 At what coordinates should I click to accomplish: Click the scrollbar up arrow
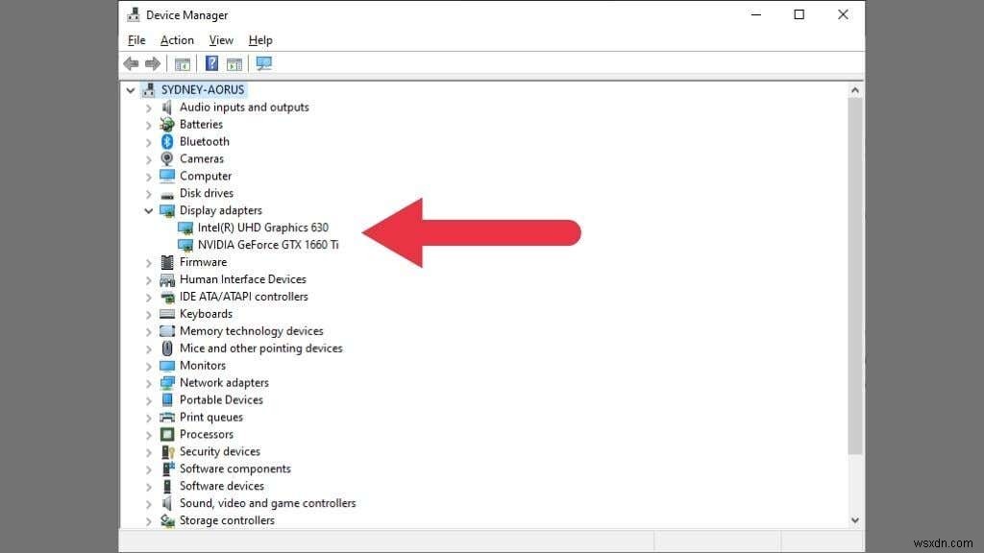[854, 90]
